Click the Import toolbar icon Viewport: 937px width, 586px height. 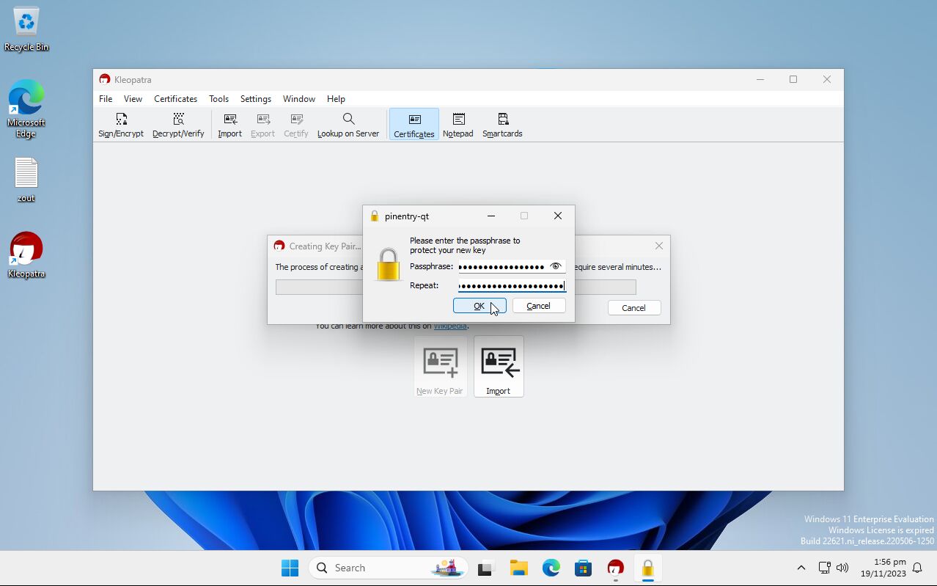coord(229,125)
